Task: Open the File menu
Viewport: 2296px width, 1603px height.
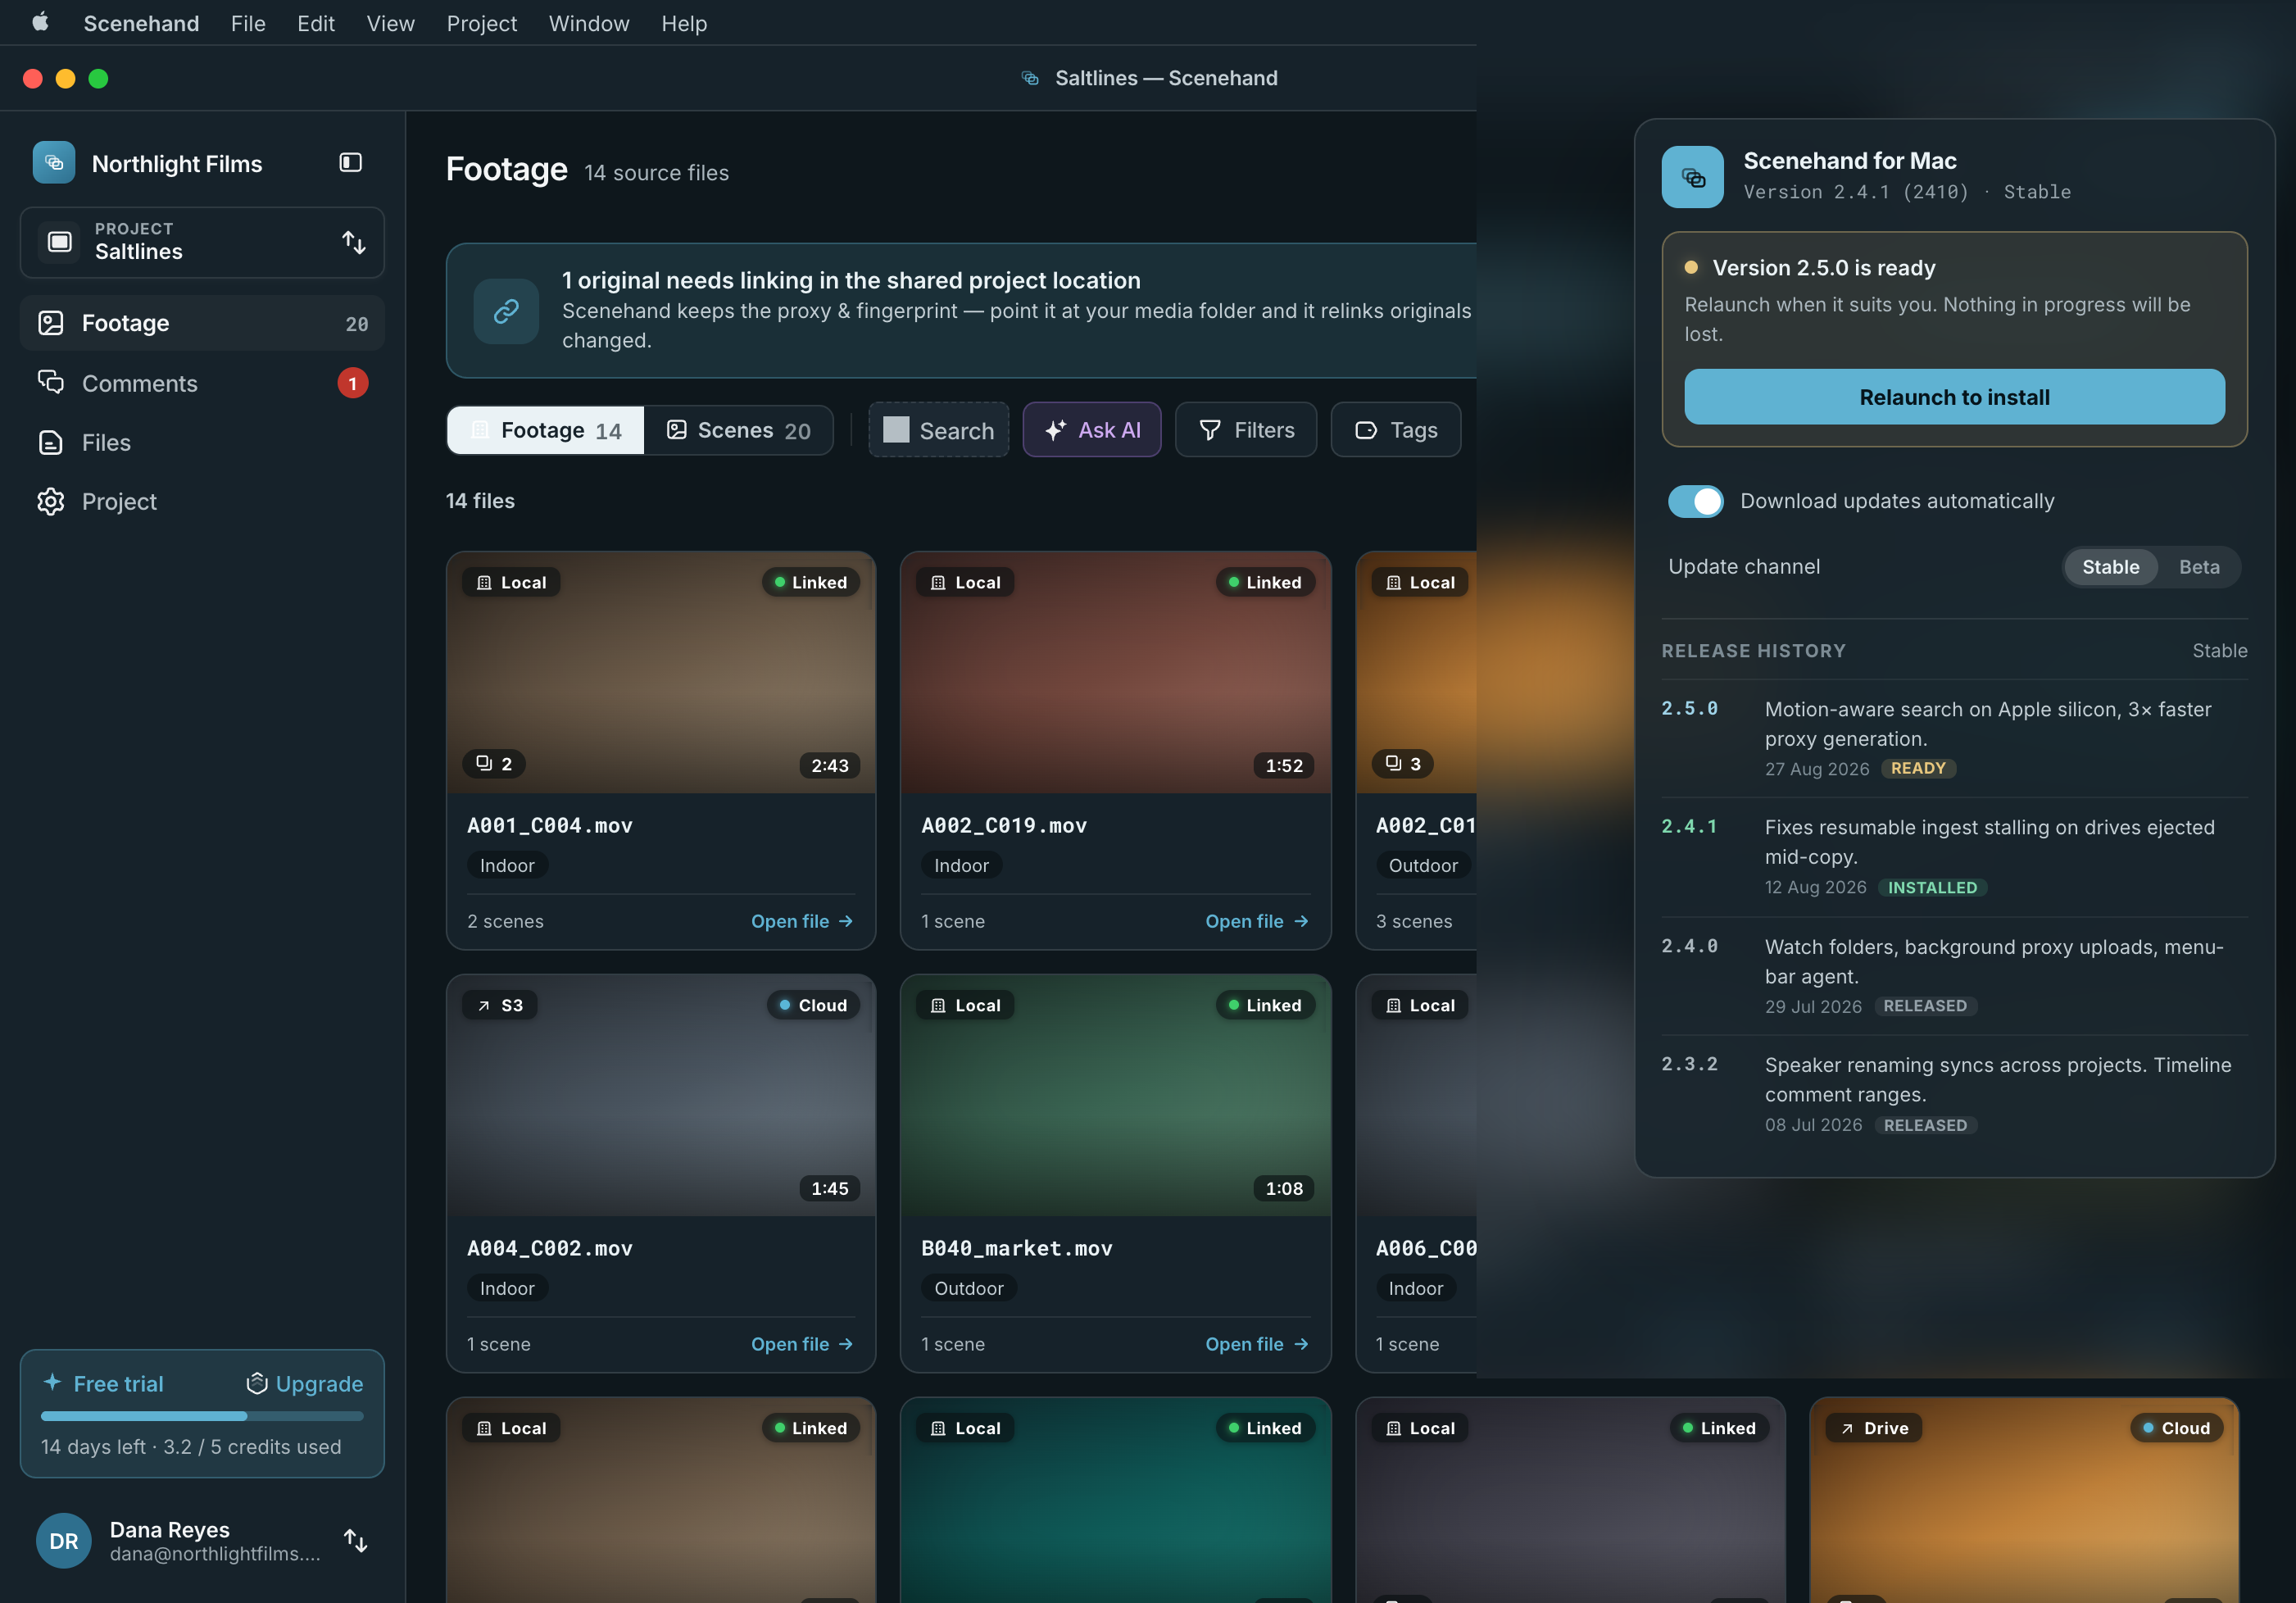Action: (248, 23)
